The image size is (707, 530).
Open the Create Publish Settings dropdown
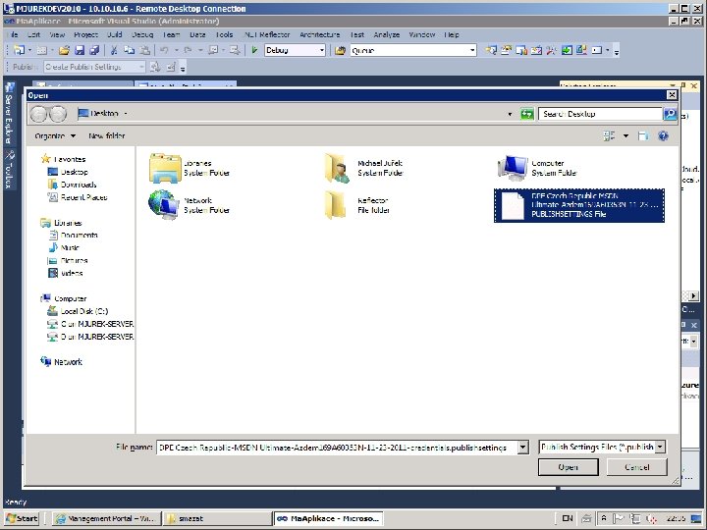pyautogui.click(x=141, y=67)
